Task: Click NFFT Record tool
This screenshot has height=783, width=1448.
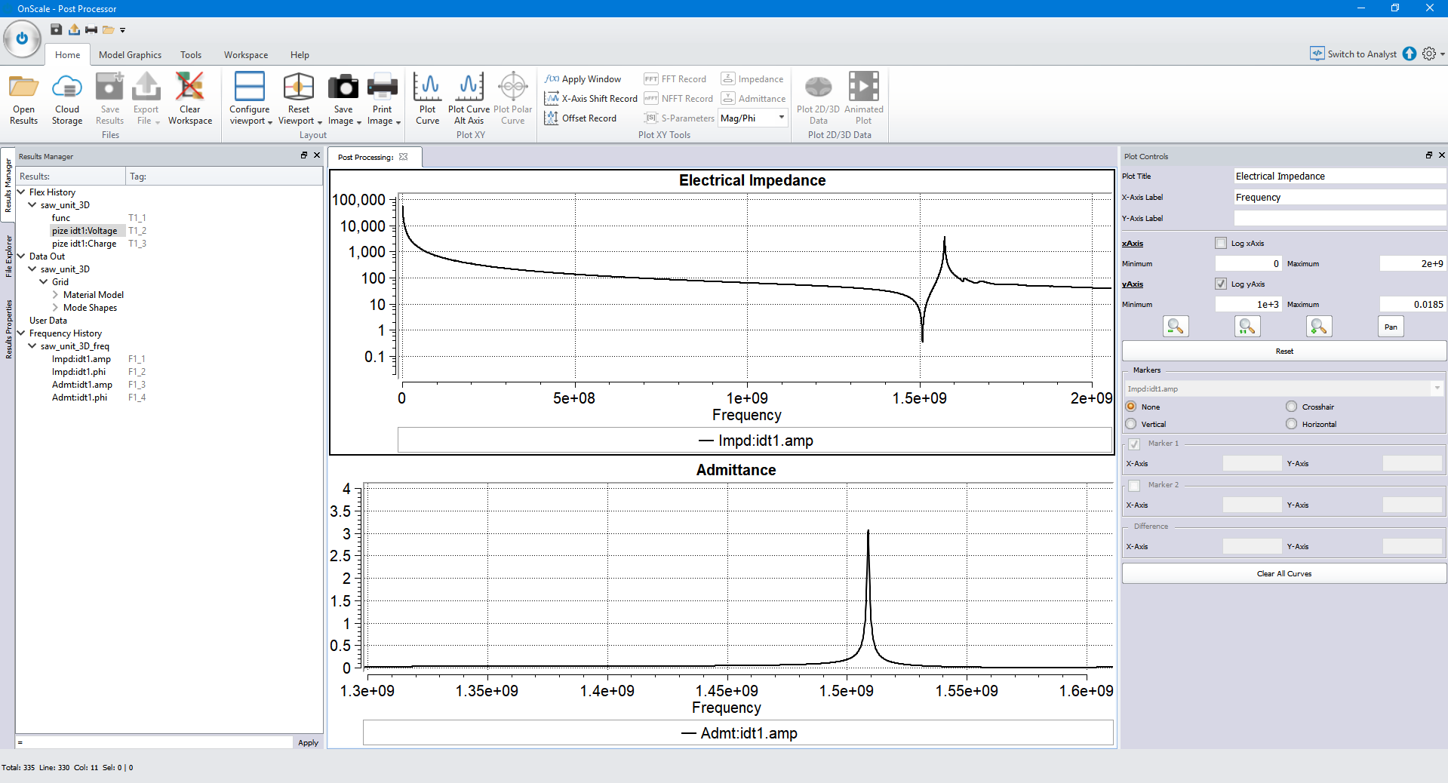Action: click(x=678, y=98)
